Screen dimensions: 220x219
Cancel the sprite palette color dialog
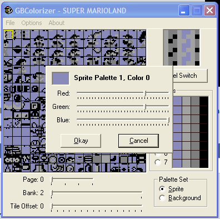138,141
